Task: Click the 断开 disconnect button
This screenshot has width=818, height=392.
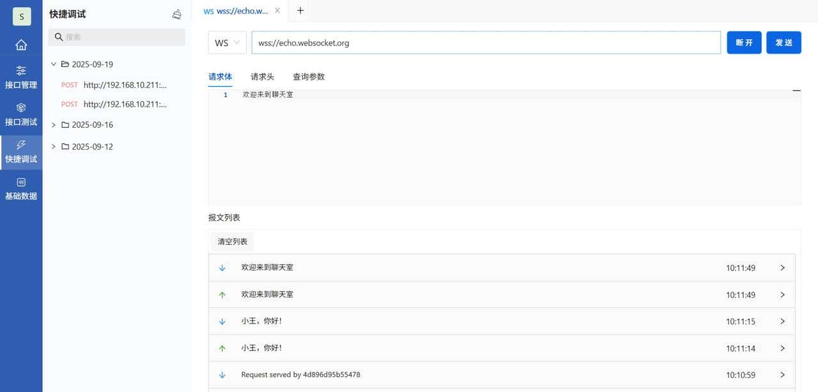Action: (744, 42)
